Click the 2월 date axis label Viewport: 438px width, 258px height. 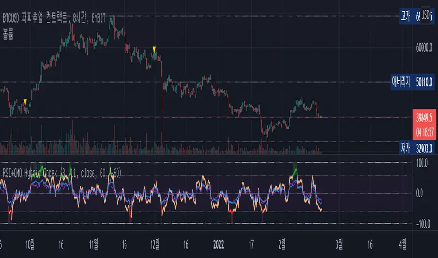(x=282, y=244)
